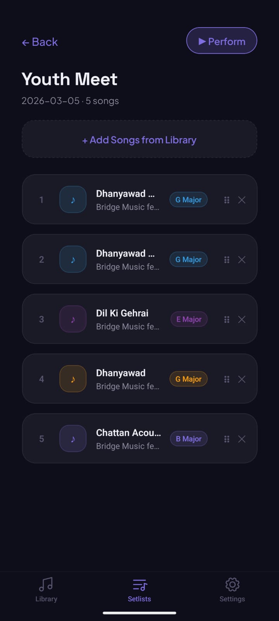The height and width of the screenshot is (621, 279).
Task: Click orange music note icon of song 4
Action: click(x=73, y=379)
